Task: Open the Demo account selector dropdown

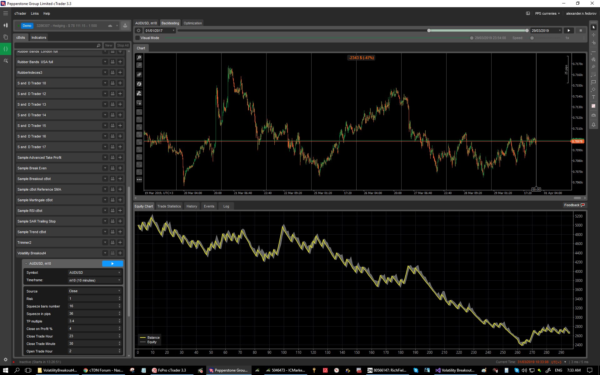Action: pyautogui.click(x=67, y=26)
